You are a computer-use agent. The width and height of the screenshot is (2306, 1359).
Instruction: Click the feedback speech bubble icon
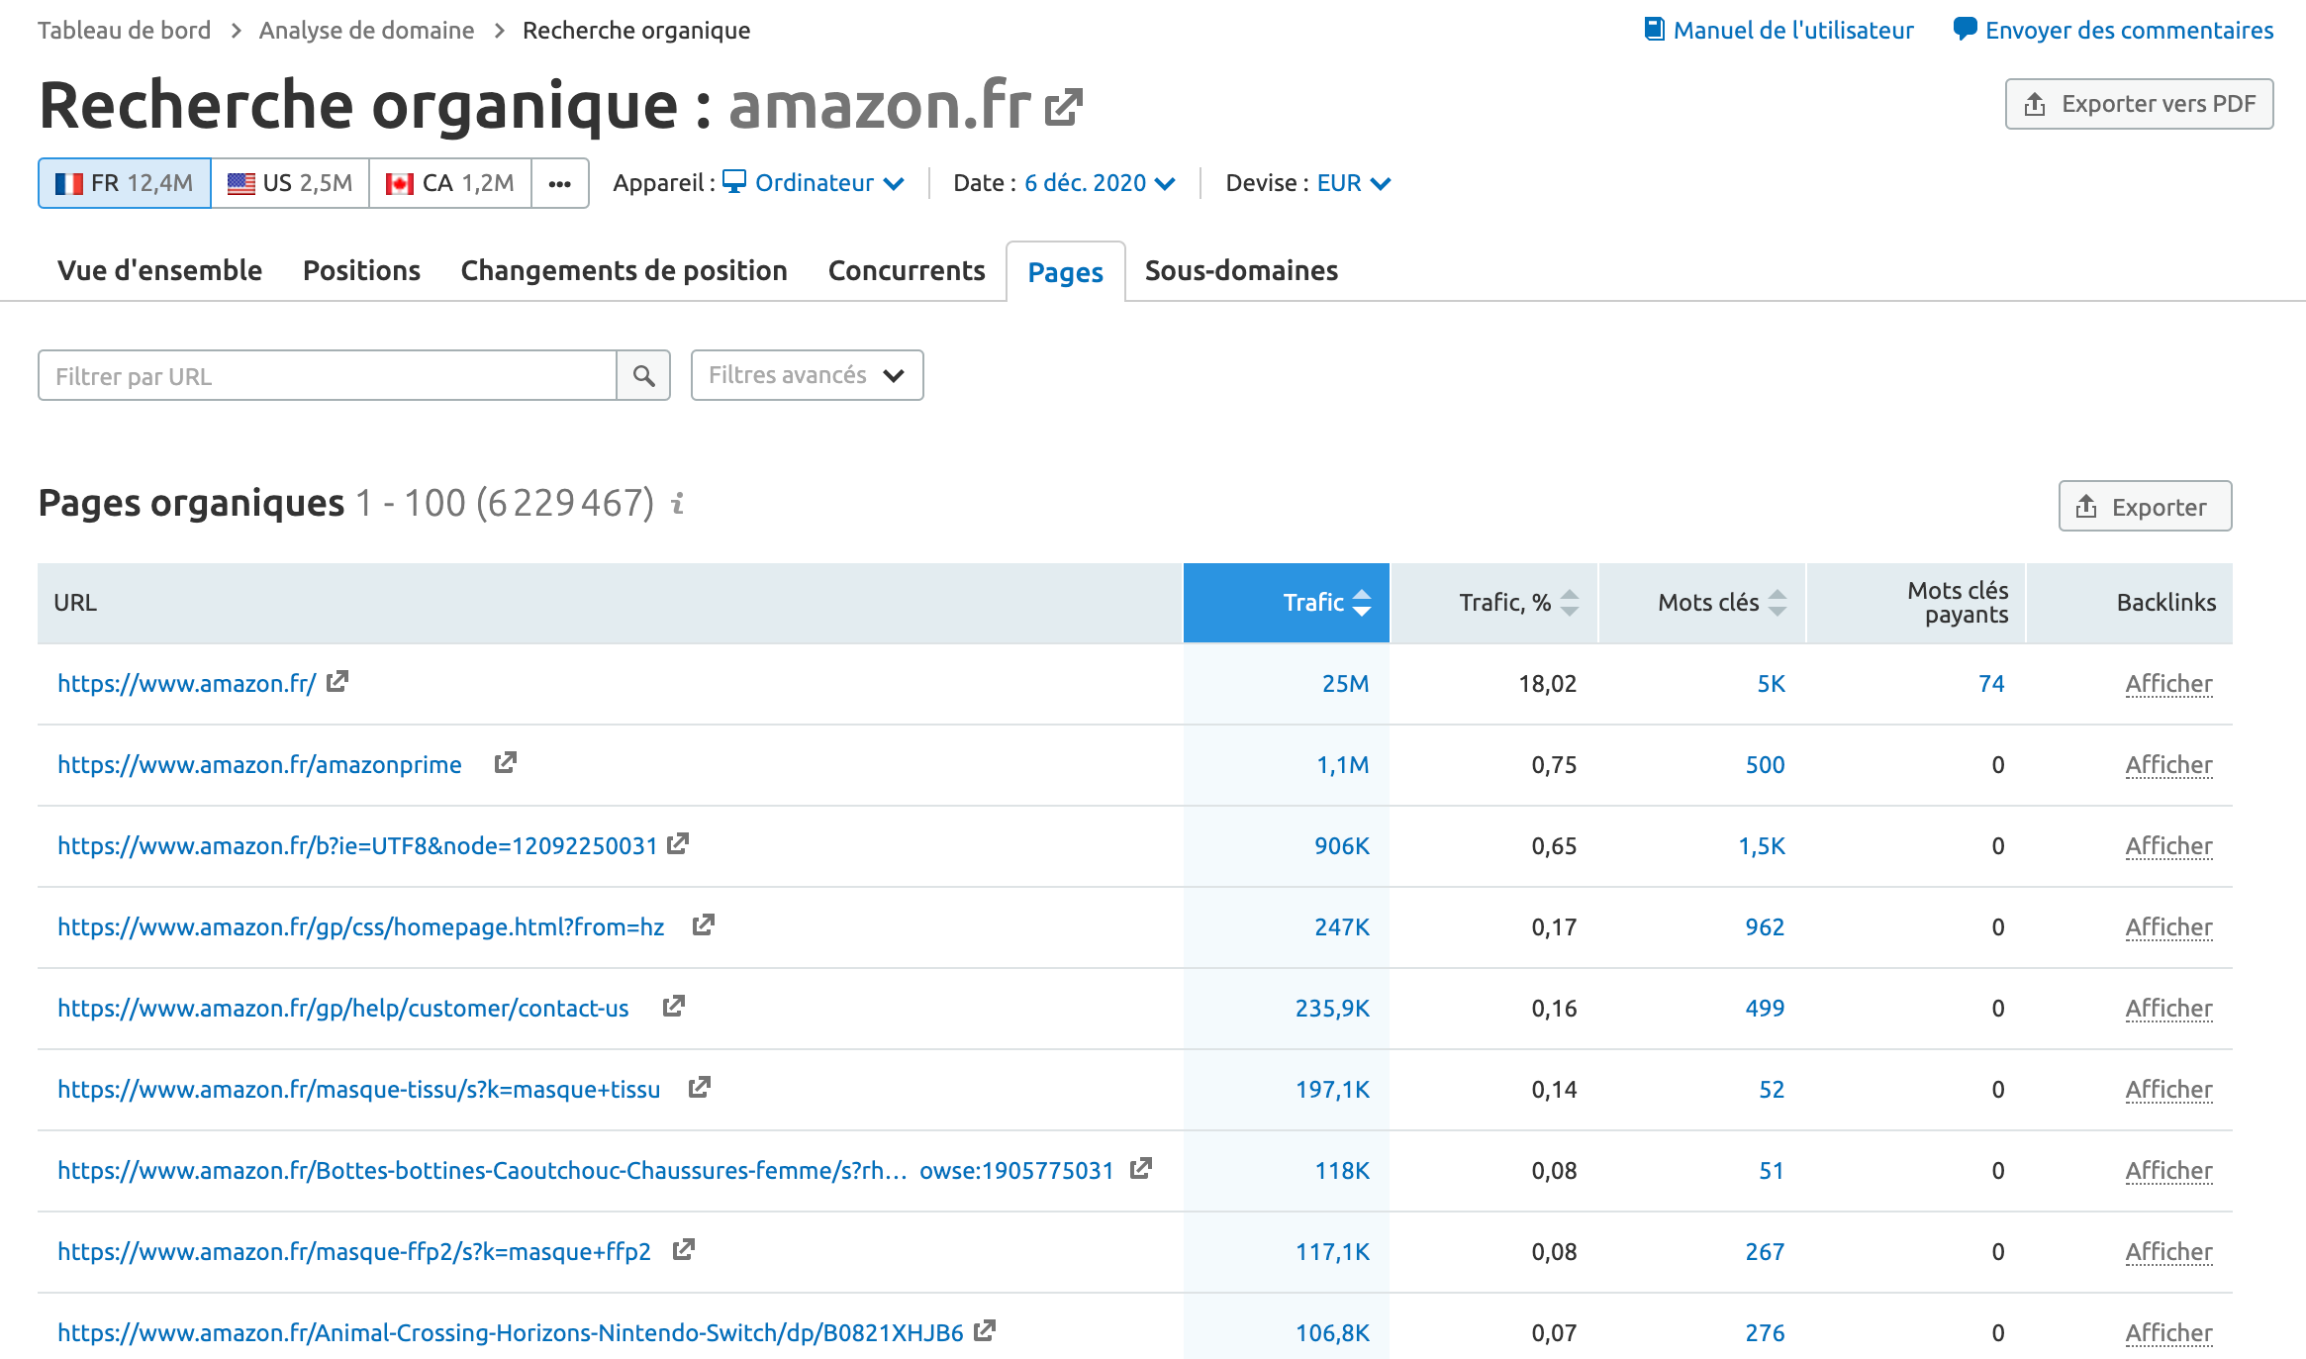click(1965, 29)
